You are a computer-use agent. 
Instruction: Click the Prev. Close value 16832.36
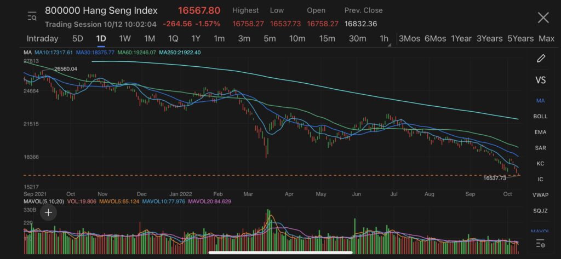pyautogui.click(x=360, y=24)
